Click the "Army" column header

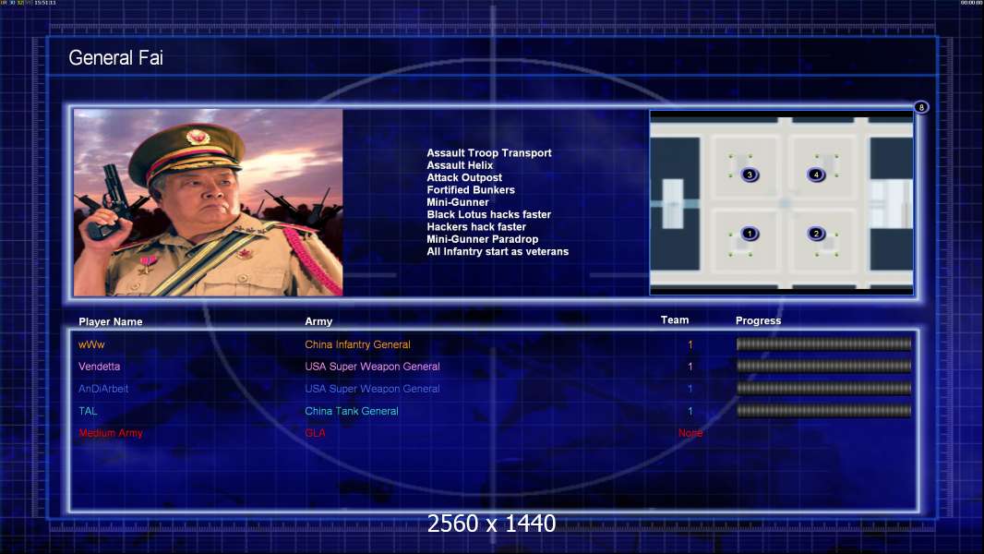point(318,321)
